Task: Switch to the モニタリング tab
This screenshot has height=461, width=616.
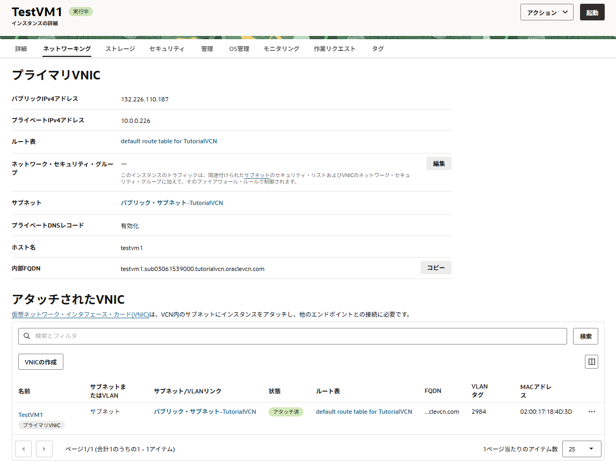Action: 281,48
